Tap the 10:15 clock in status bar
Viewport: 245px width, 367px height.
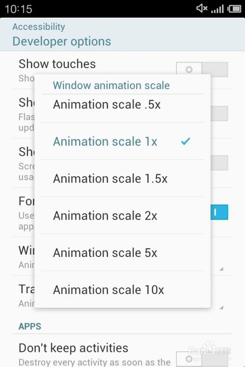18,9
